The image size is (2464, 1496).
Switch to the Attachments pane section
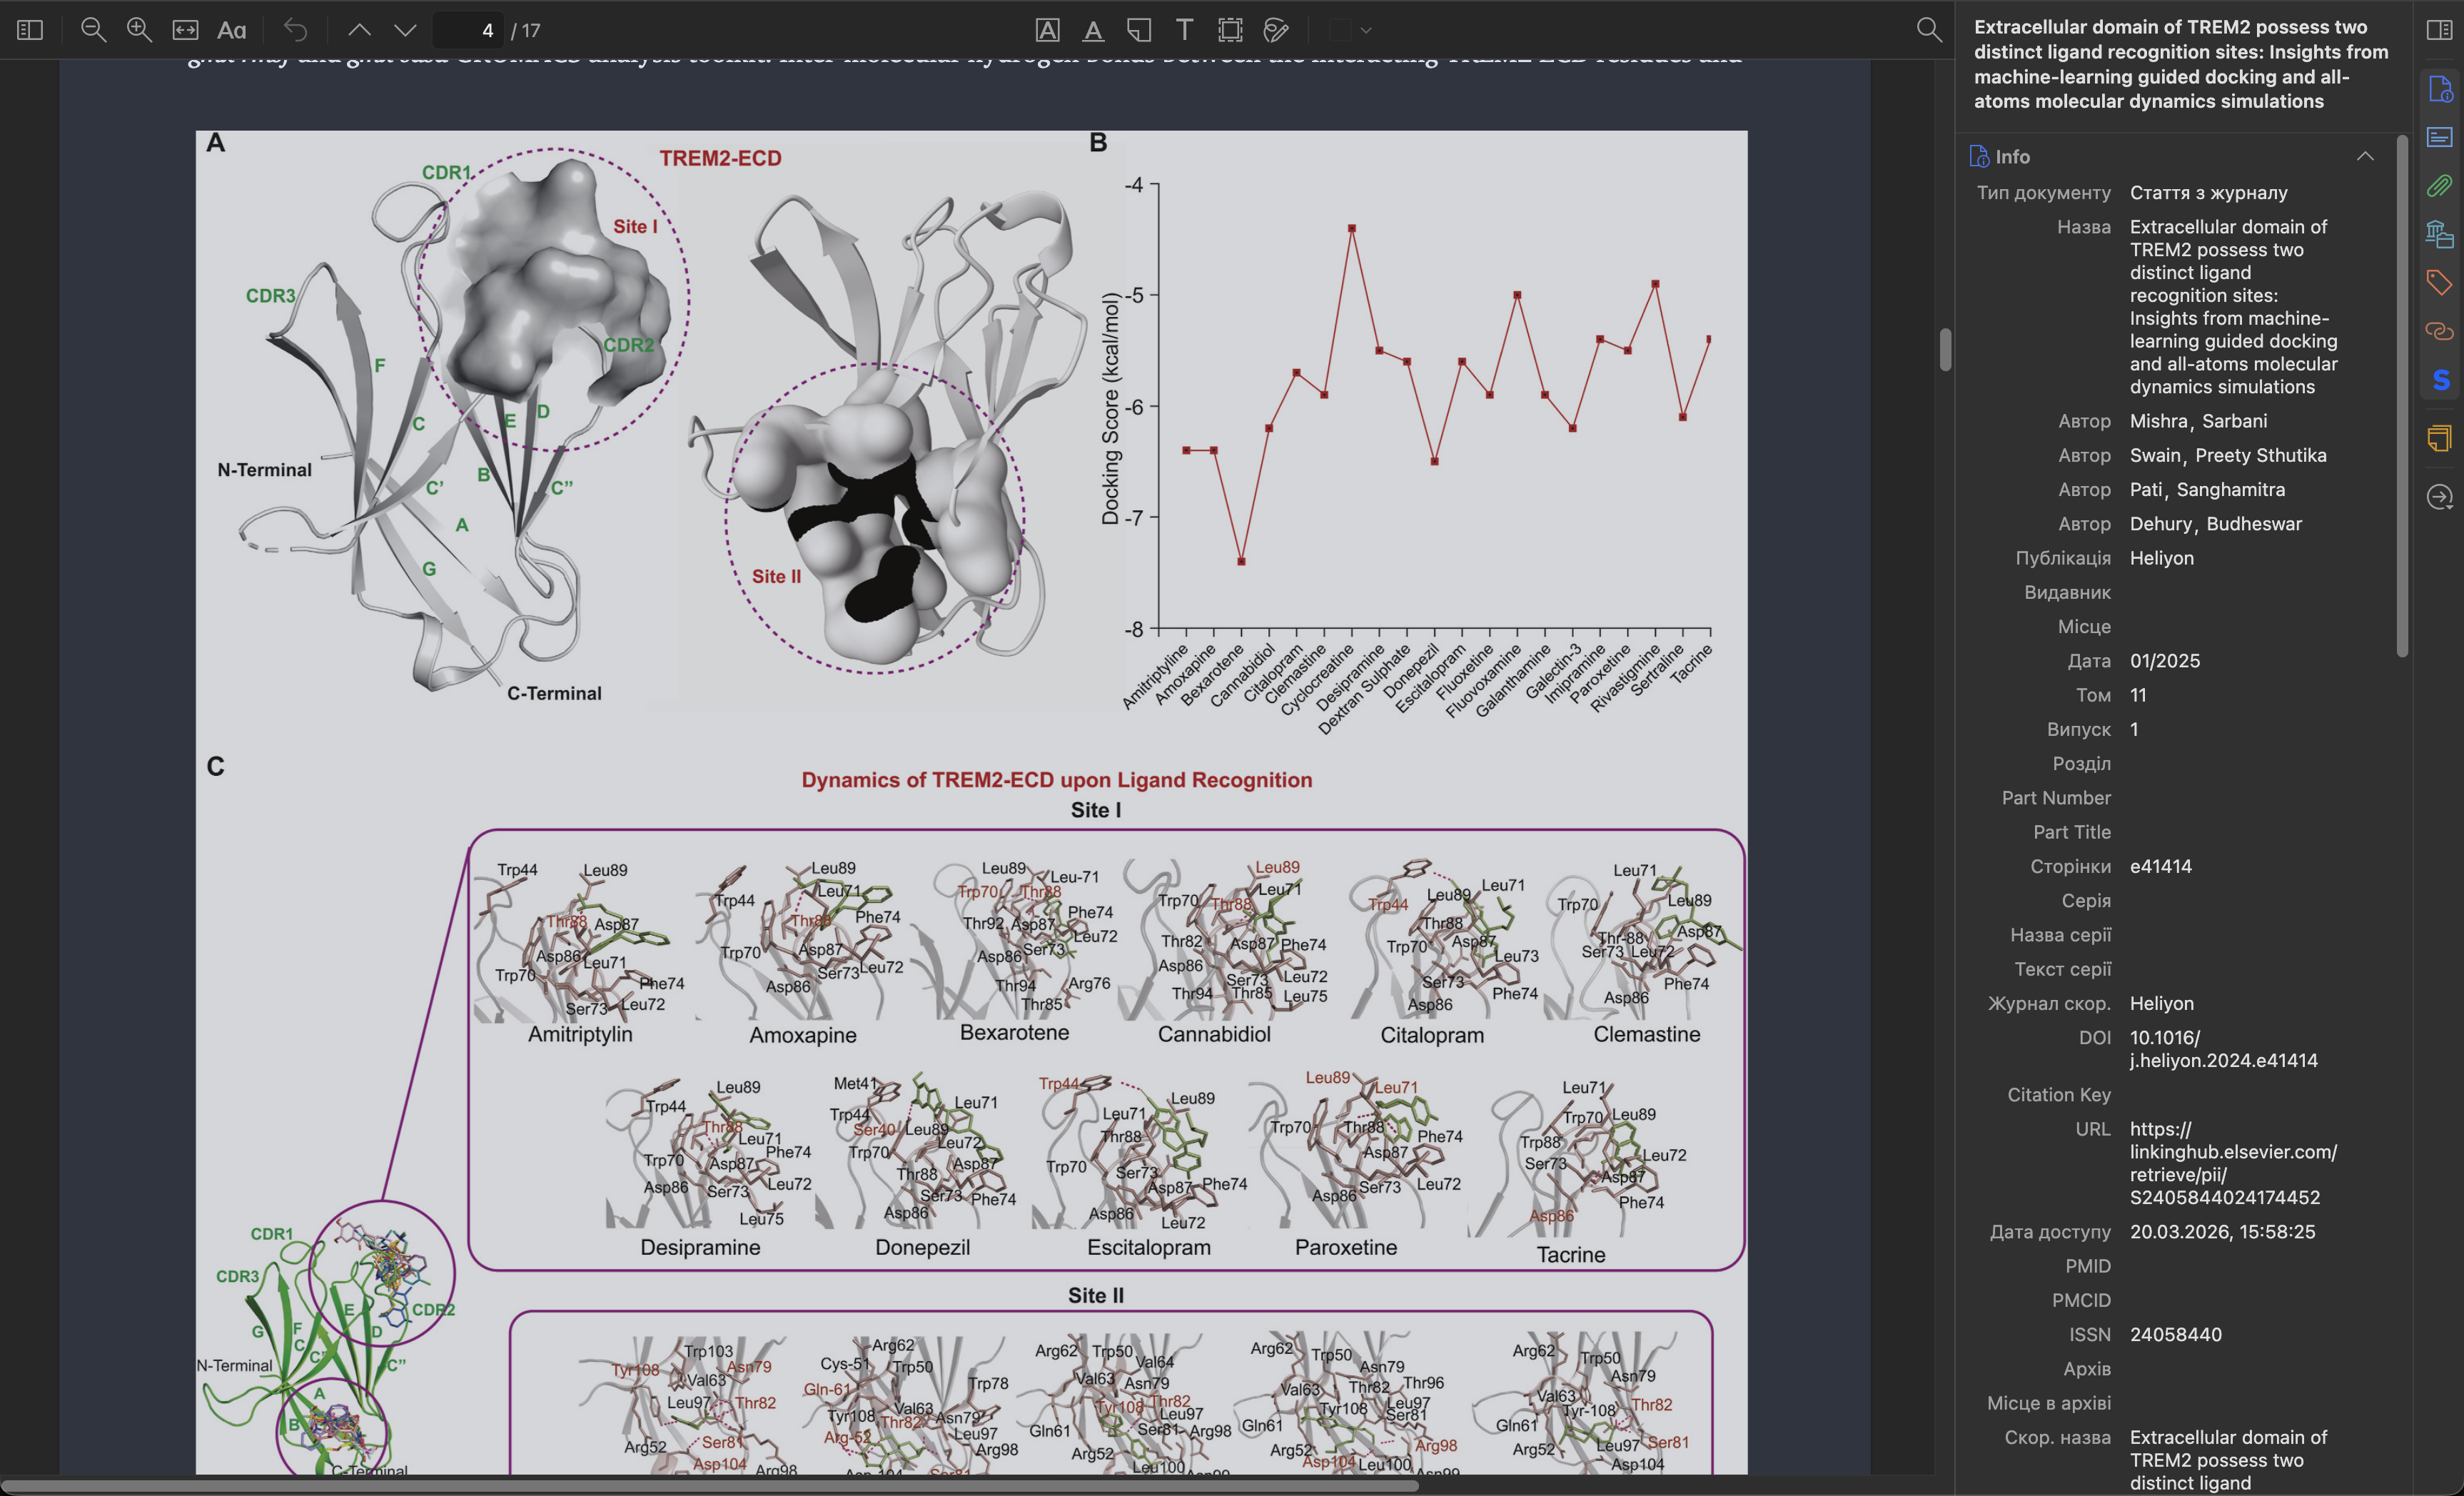(x=2439, y=185)
